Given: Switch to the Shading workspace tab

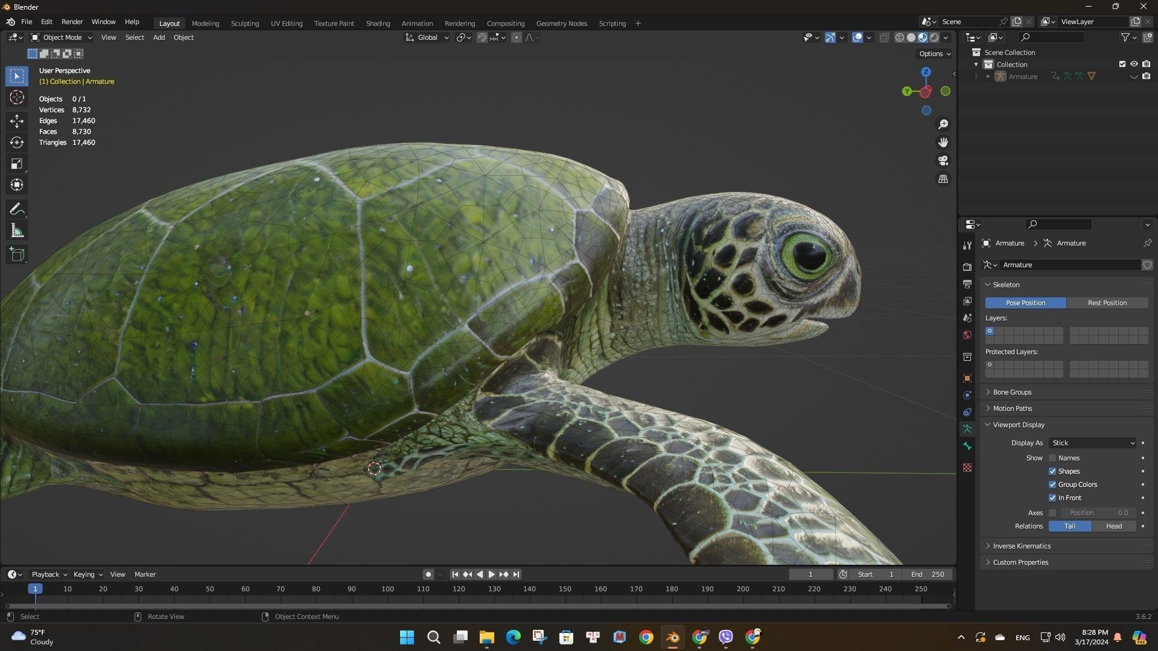Looking at the screenshot, I should click(378, 24).
